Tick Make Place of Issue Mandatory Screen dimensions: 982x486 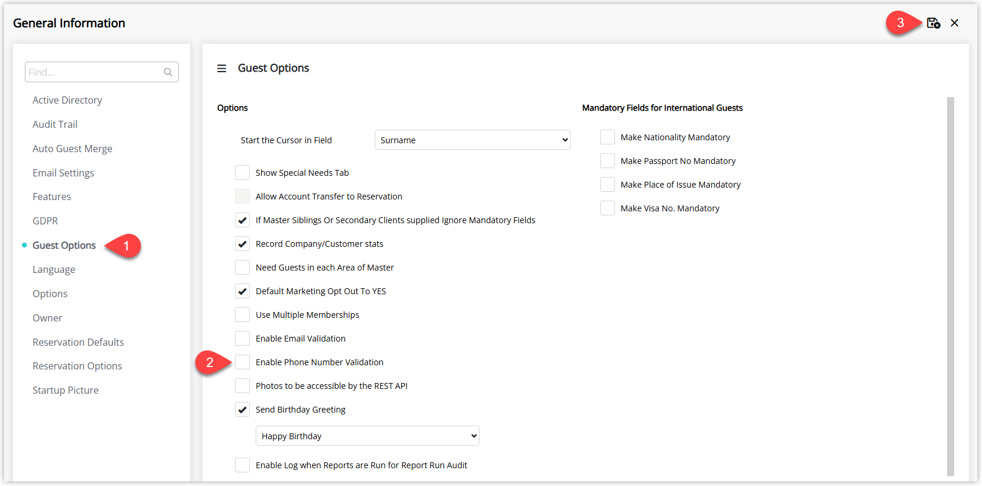point(607,185)
